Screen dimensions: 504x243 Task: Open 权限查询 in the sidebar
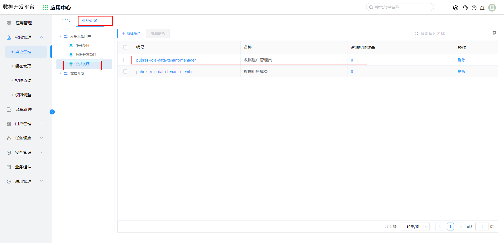point(23,80)
